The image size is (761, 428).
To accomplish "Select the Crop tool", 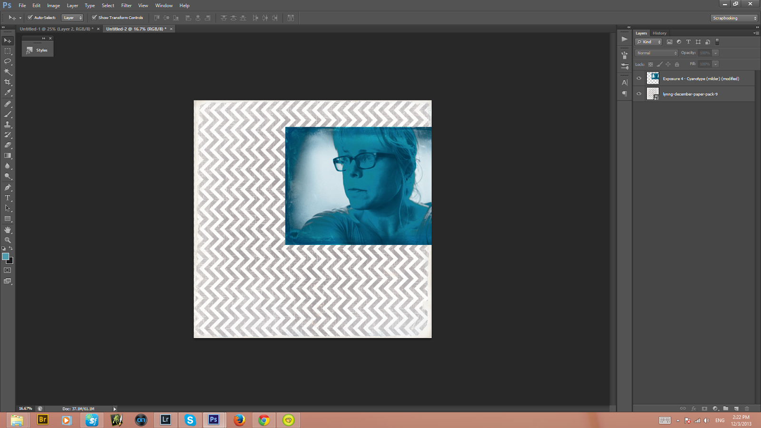I will (x=8, y=82).
